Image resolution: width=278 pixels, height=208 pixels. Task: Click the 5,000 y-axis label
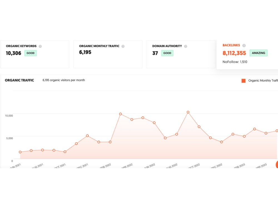(9, 138)
